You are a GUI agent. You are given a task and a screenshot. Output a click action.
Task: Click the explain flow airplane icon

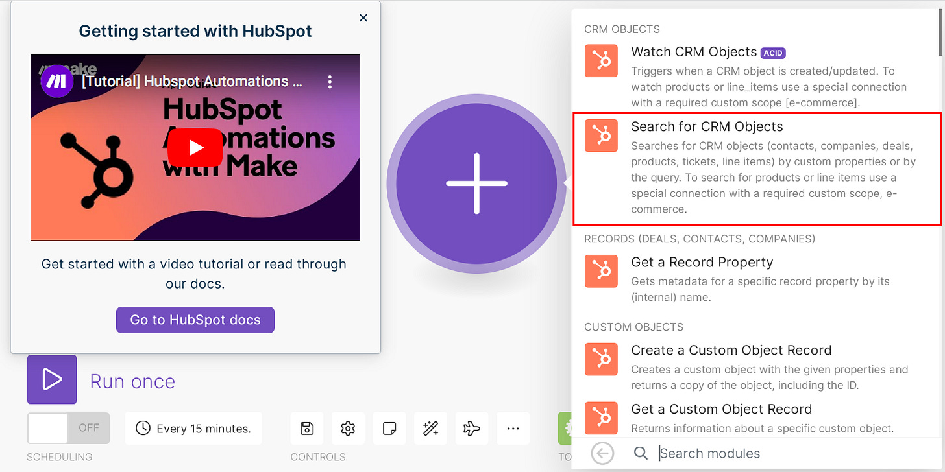pyautogui.click(x=472, y=429)
